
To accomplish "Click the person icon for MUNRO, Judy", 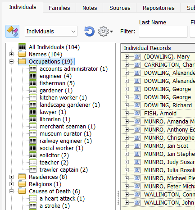I will pos(137,162).
